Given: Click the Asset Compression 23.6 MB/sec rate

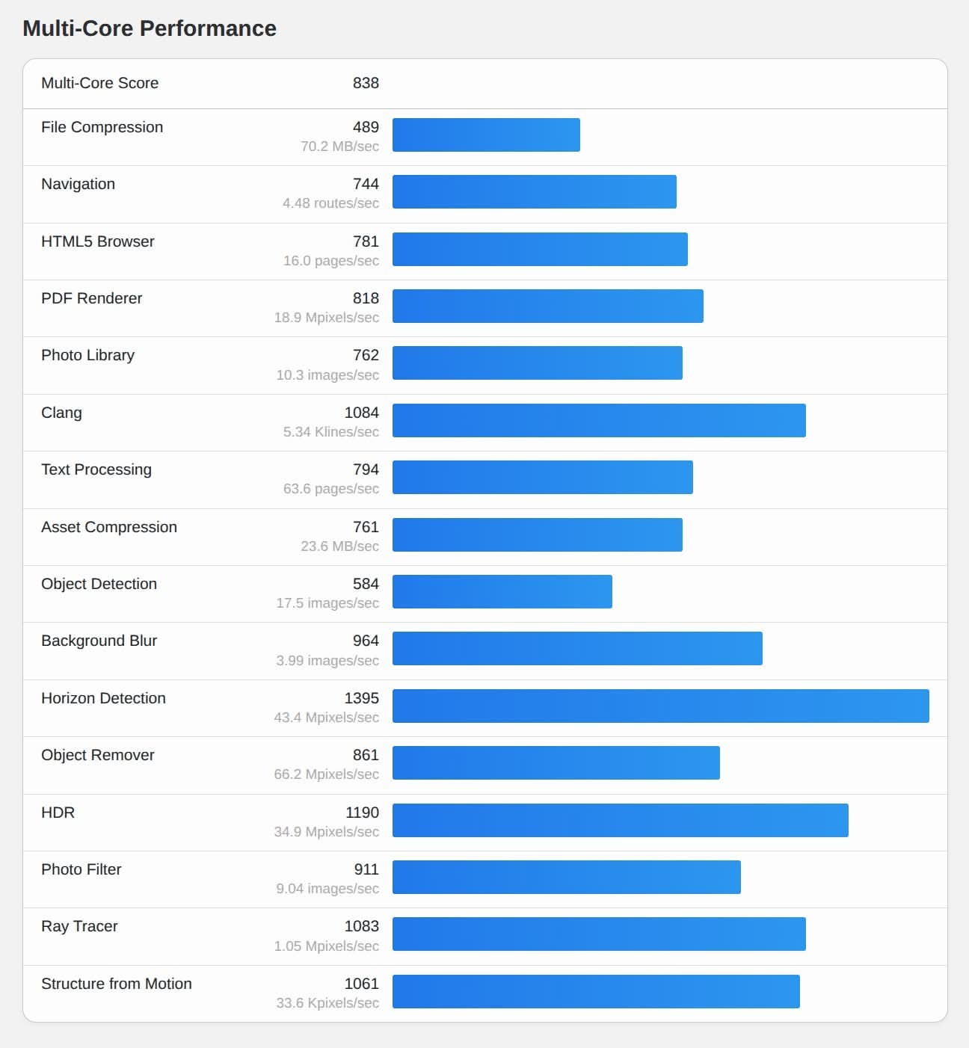Looking at the screenshot, I should pos(339,546).
